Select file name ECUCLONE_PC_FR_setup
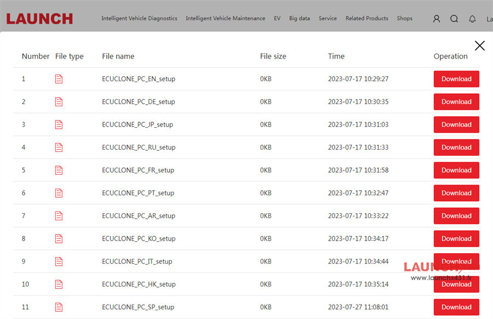Image resolution: width=493 pixels, height=319 pixels. pos(138,170)
